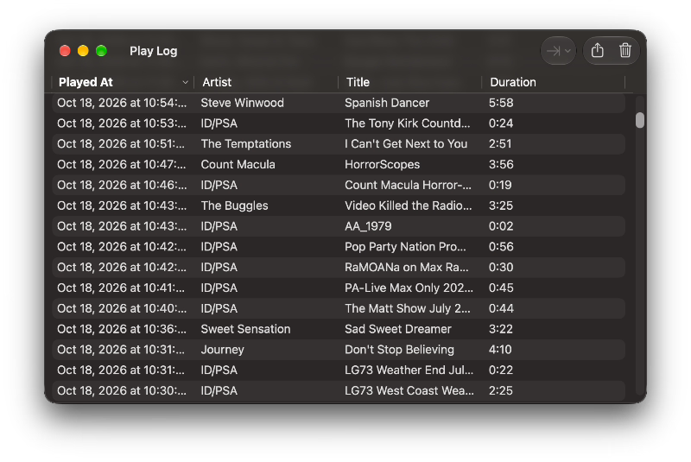Click duration 0:56

click(501, 247)
